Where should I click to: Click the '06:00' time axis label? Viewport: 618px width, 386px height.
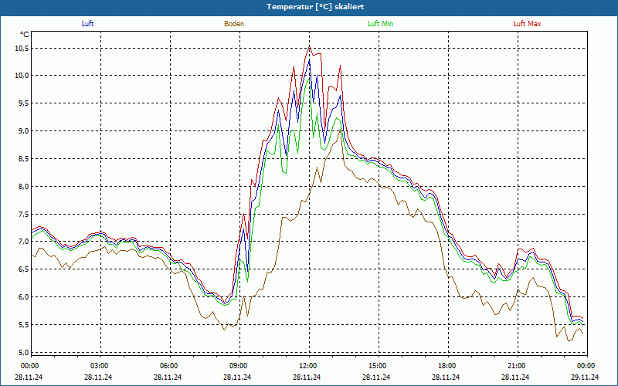[x=170, y=366]
